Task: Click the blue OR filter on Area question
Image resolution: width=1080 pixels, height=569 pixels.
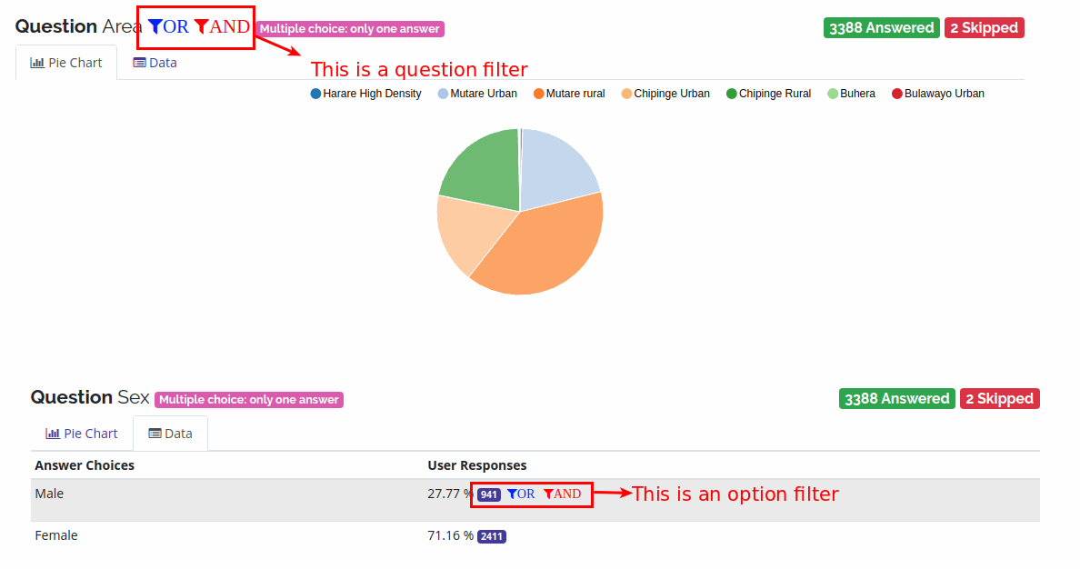Action: [168, 27]
